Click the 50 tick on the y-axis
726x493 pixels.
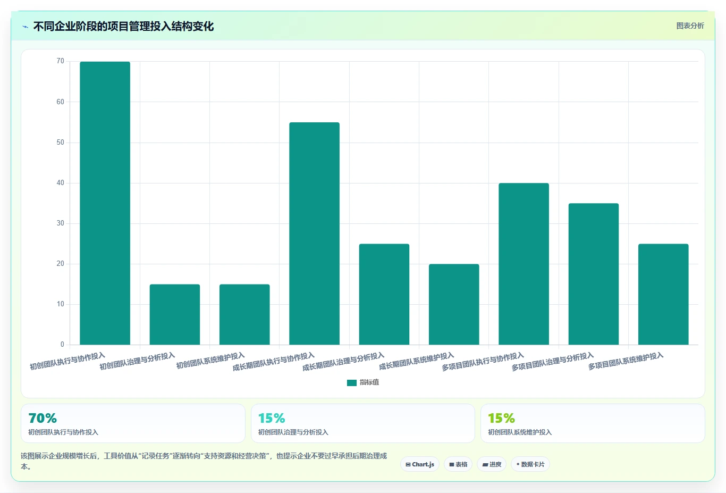point(60,142)
